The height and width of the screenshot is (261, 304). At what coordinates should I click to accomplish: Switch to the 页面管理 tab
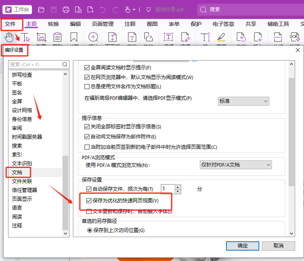click(103, 24)
